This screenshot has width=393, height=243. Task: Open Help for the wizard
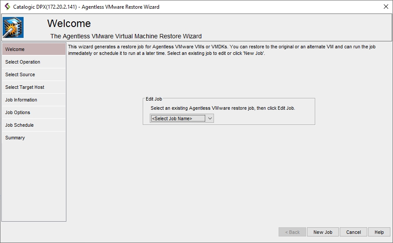point(379,232)
